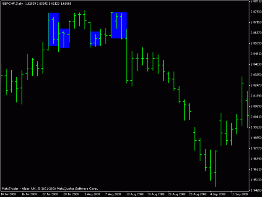The height and width of the screenshot is (197, 262).
Task: Click the 1.97770 price axis label
Action: coord(256,148)
